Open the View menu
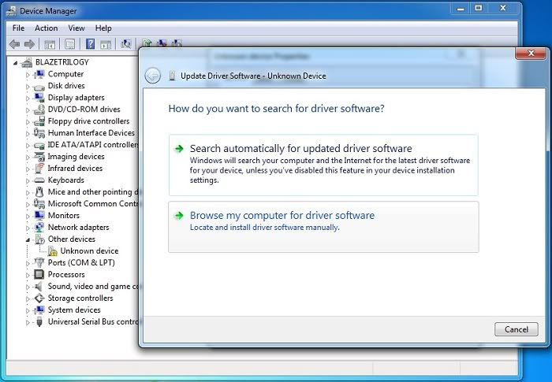The height and width of the screenshot is (382, 552). [76, 28]
